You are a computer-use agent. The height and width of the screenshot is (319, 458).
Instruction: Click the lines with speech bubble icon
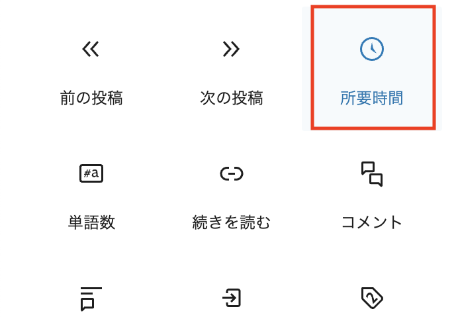[91, 298]
